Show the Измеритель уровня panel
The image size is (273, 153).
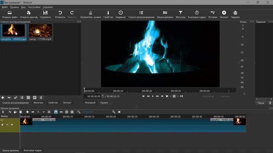click(x=90, y=14)
